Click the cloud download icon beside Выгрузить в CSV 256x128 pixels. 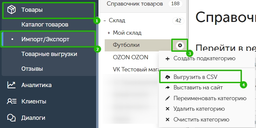click(168, 77)
